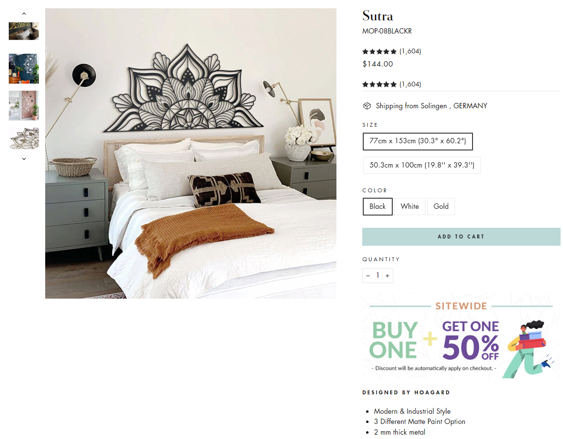Click the main bedroom product image
563x439 pixels.
(191, 153)
